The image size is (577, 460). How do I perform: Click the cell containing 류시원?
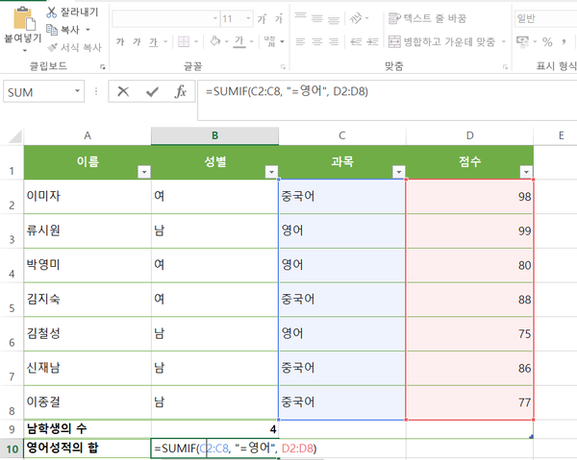[88, 230]
